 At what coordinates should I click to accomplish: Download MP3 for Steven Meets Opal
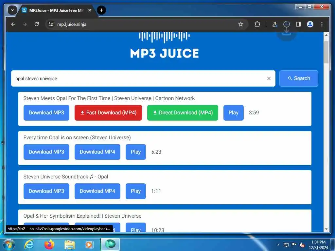tap(46, 113)
